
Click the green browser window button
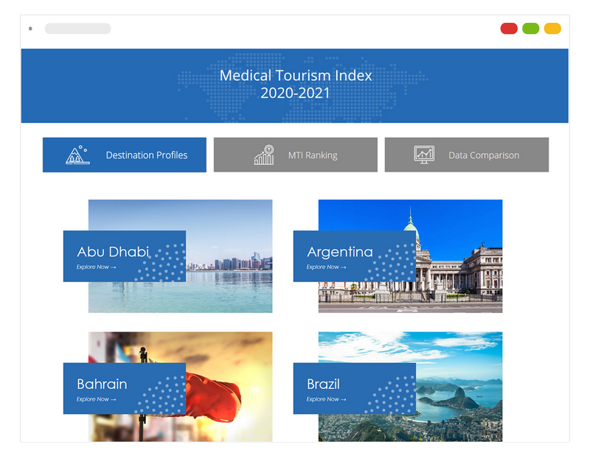pos(530,28)
